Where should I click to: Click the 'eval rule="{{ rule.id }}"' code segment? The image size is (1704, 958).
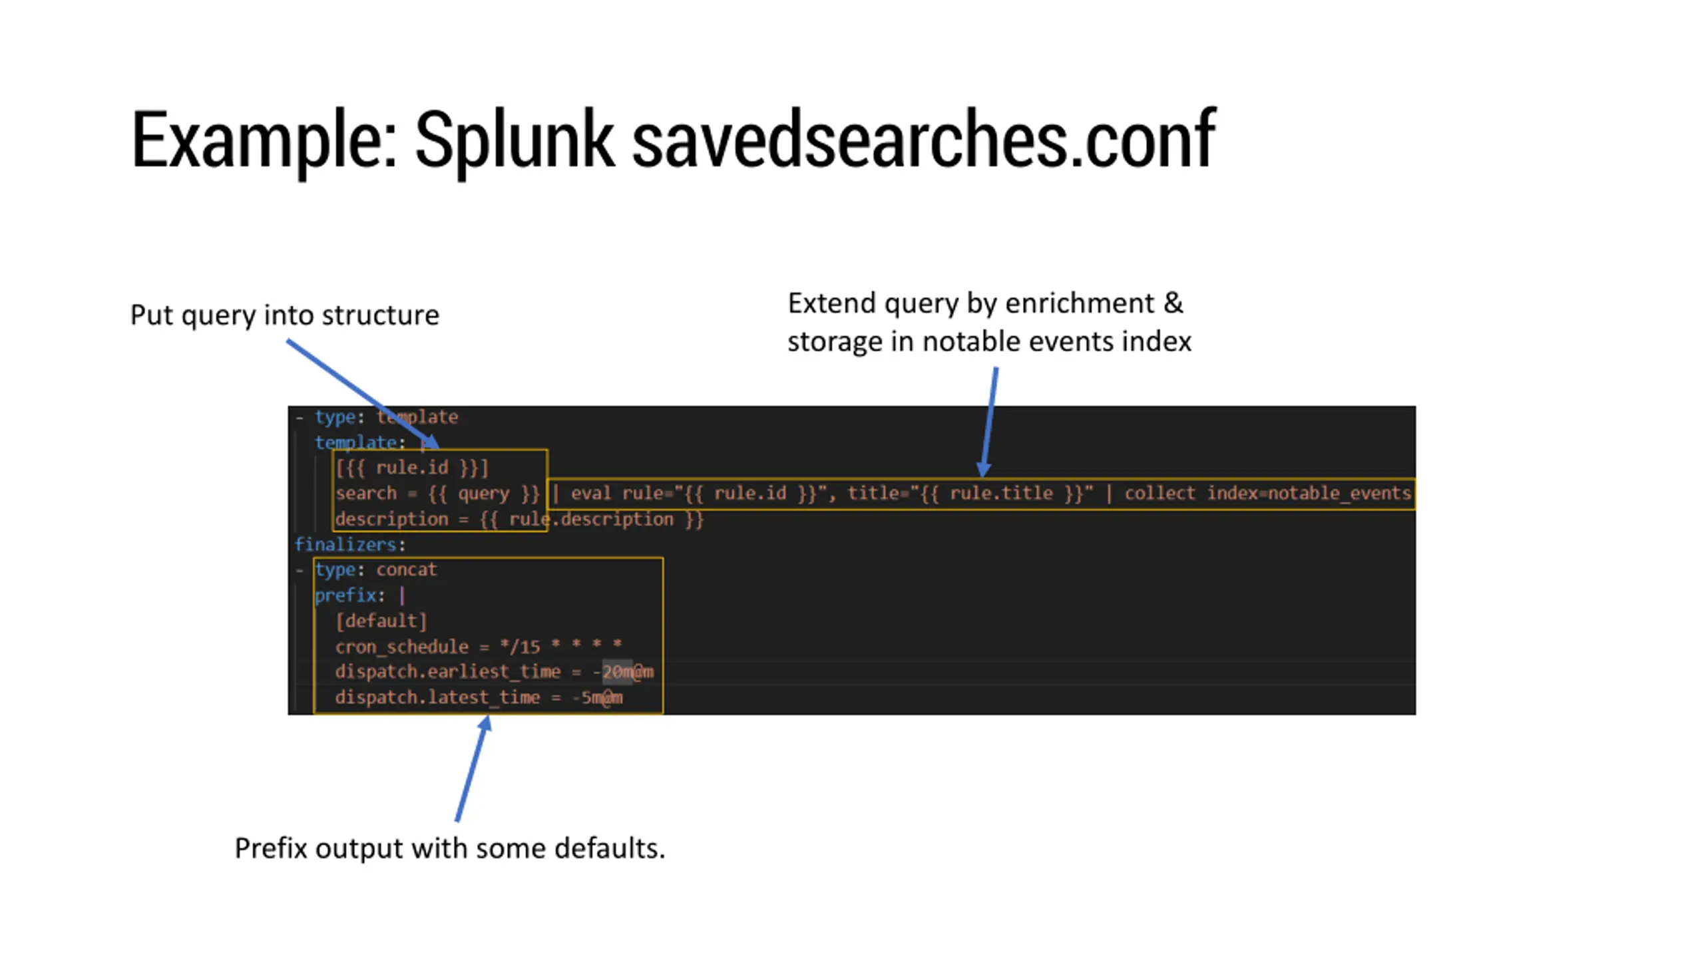click(x=698, y=494)
